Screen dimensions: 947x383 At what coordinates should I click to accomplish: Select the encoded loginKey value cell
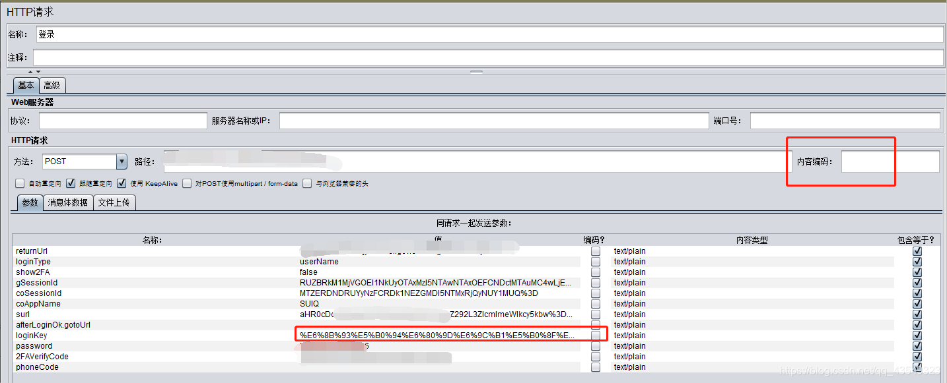point(439,335)
